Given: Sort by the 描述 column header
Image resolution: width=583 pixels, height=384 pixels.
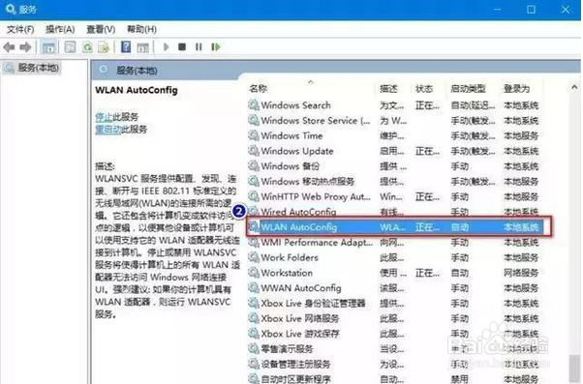Looking at the screenshot, I should coord(388,89).
